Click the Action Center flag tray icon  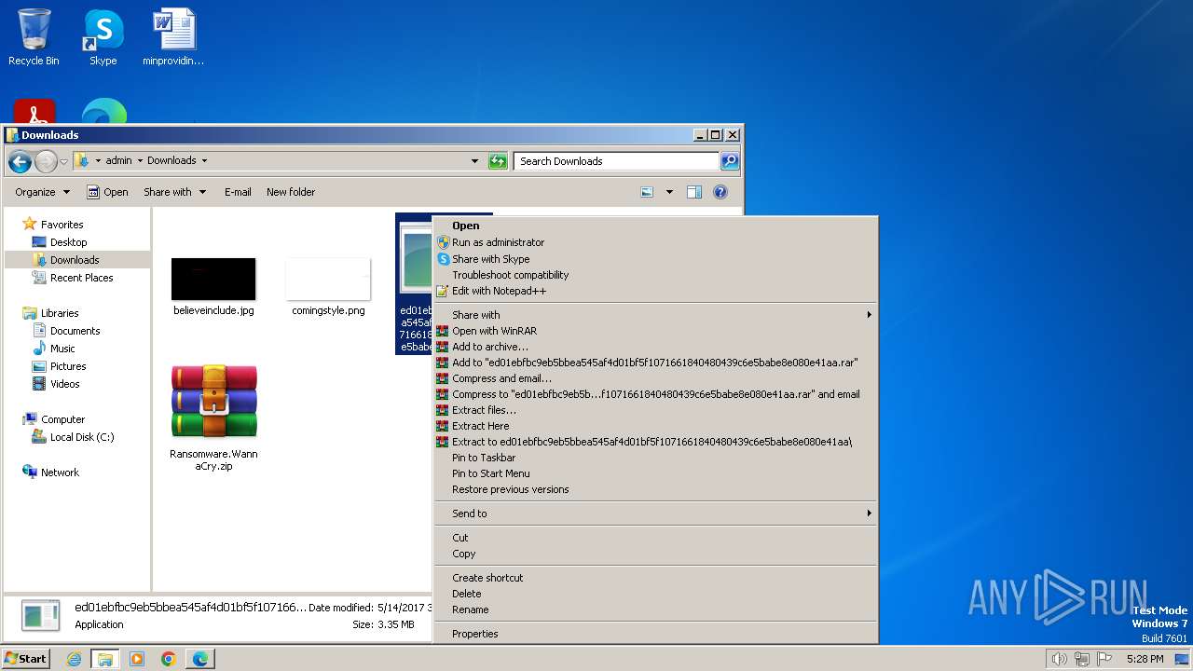coord(1105,659)
